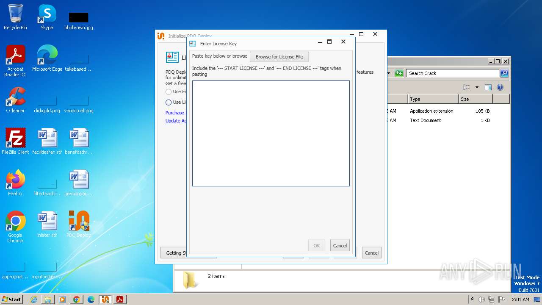Click the taskbar clock showing 2:01 AM
The height and width of the screenshot is (305, 542).
tap(520, 299)
